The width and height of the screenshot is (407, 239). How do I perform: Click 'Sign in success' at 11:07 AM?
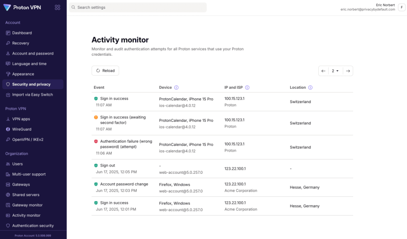[114, 99]
